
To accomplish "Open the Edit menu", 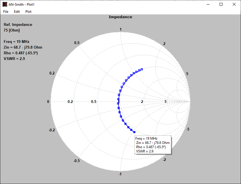I will click(17, 12).
